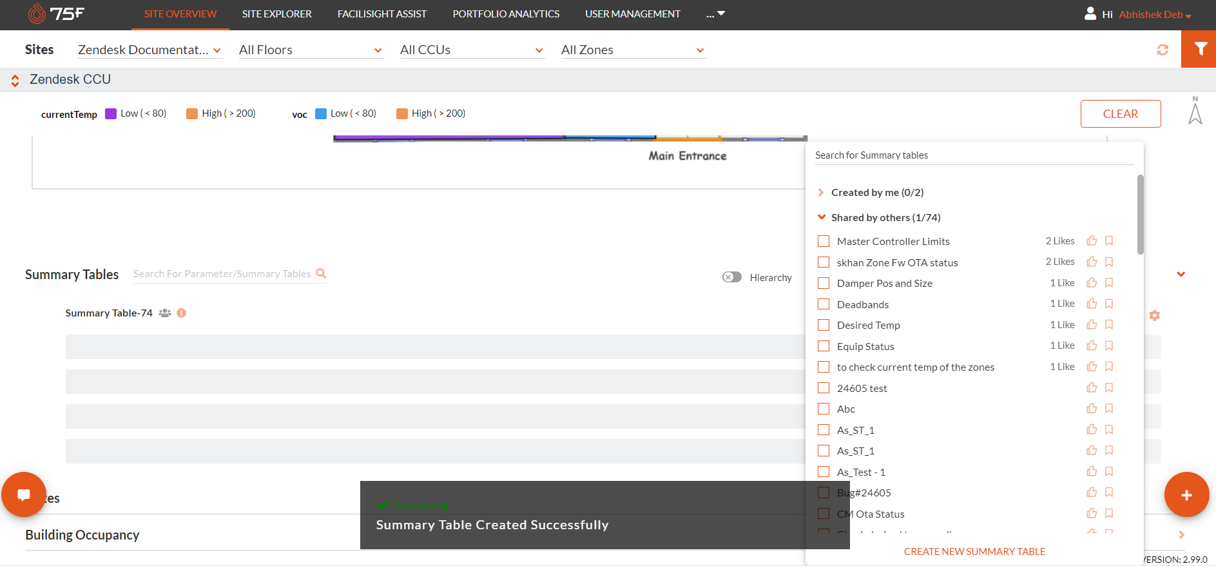Like the Damper Pos and Size table
The height and width of the screenshot is (566, 1216).
click(1092, 282)
